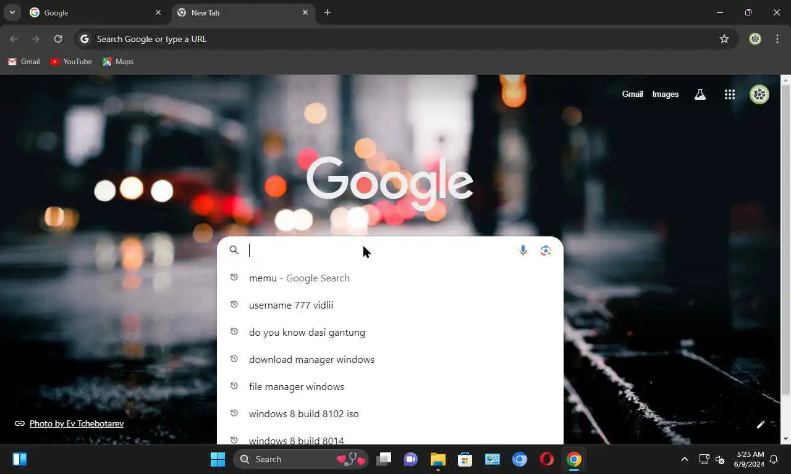
Task: Bookmark this tab with the star icon
Action: pyautogui.click(x=724, y=39)
